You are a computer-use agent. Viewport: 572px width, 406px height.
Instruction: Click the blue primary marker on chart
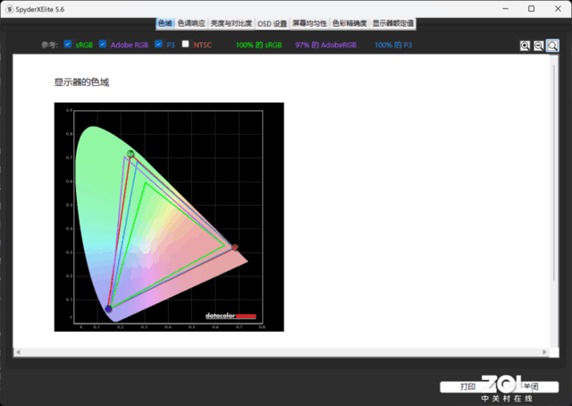(108, 309)
